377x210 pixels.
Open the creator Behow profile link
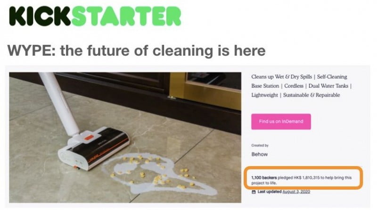[260, 154]
